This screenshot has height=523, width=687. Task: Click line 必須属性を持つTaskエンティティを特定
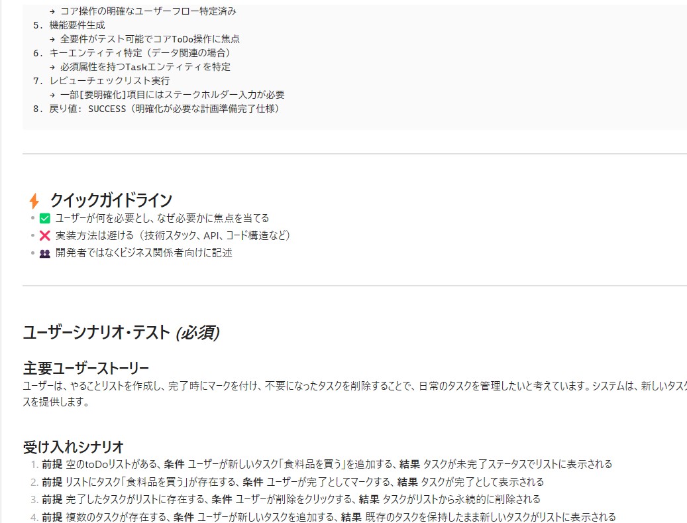(140, 67)
